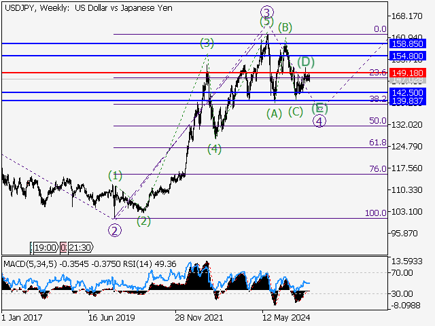The image size is (435, 326).
Task: Click the circled wave 3 marker at the top
Action: pyautogui.click(x=266, y=12)
